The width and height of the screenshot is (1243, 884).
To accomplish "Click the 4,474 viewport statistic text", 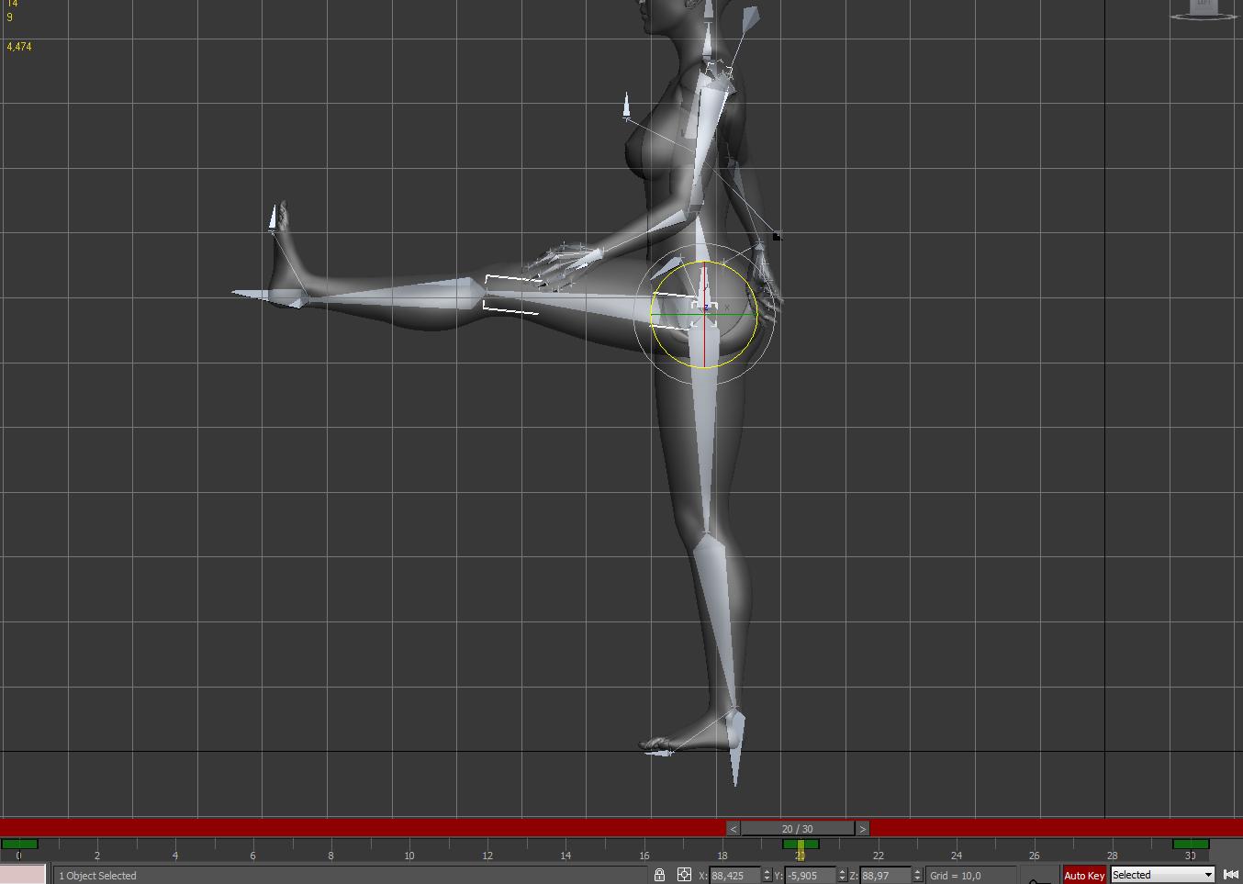I will [19, 46].
